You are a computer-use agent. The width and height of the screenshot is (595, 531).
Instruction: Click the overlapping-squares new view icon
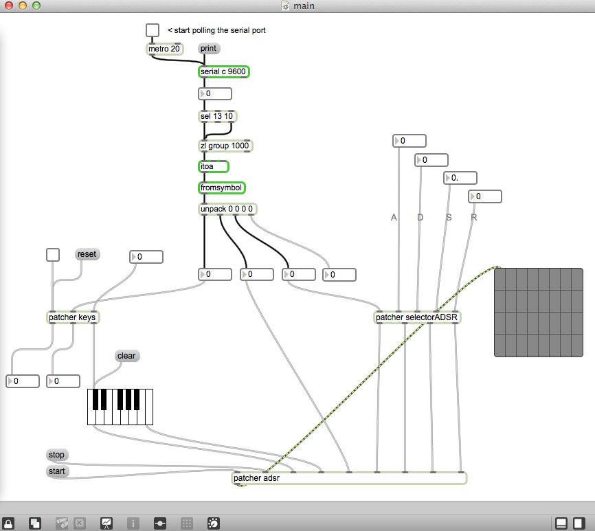coord(35,523)
